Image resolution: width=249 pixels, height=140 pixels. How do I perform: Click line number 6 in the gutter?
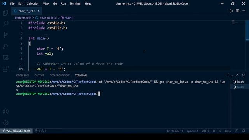click(x=21, y=49)
